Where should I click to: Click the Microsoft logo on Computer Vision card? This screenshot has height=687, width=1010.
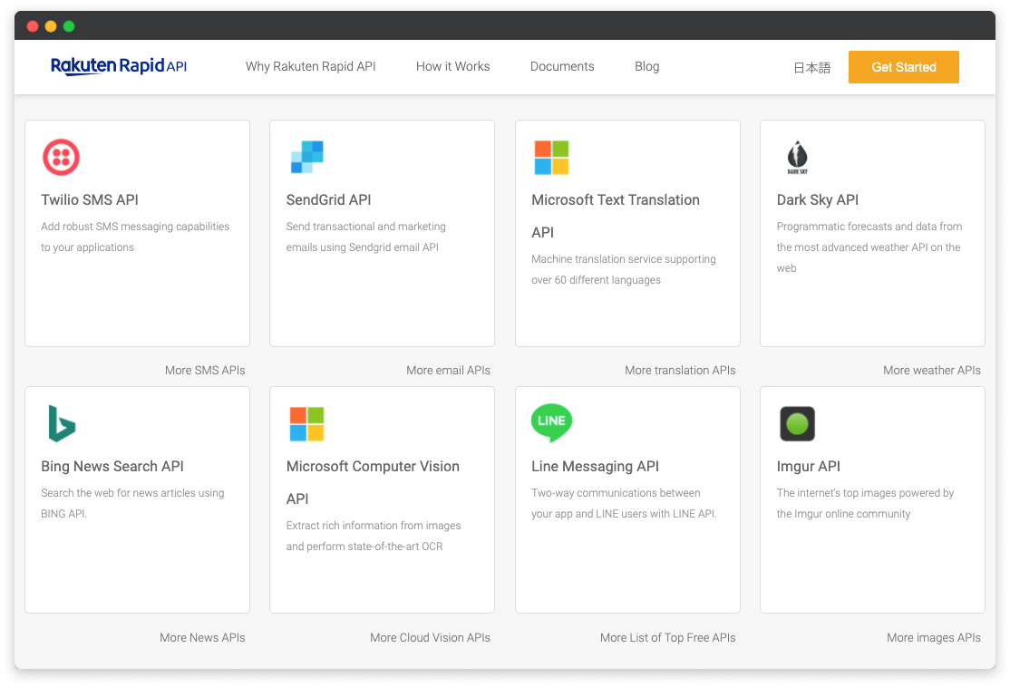coord(306,423)
